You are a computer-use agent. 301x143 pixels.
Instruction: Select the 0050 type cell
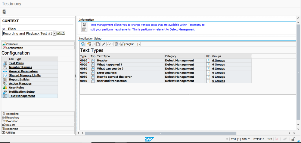(85, 77)
